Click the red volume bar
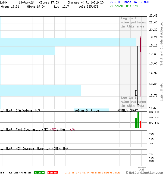This screenshot has width=163, height=174. pos(140,124)
